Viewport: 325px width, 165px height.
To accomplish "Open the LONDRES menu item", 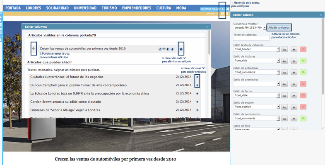I will pos(34,8).
